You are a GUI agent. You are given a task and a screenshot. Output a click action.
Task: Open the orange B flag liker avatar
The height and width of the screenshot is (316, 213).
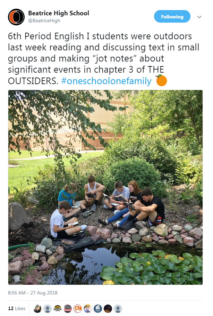coord(78,309)
